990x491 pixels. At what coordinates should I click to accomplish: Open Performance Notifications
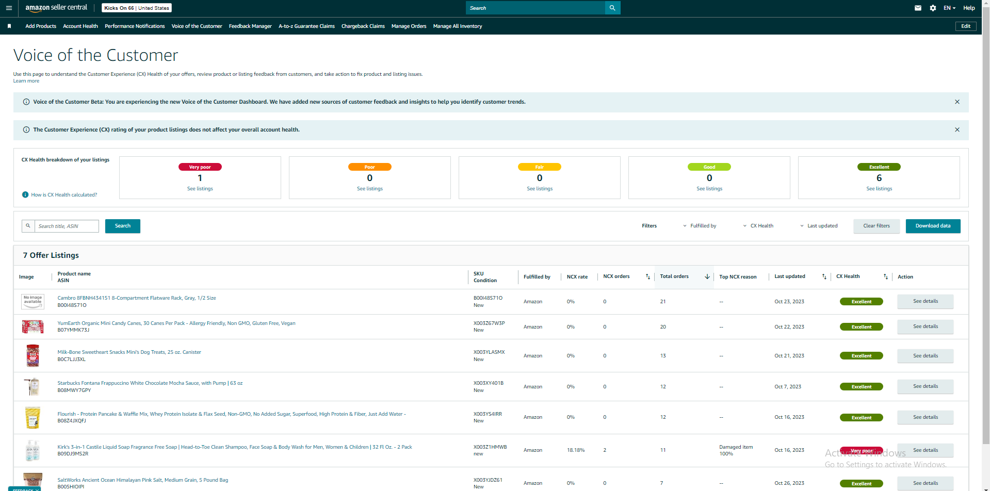point(135,26)
